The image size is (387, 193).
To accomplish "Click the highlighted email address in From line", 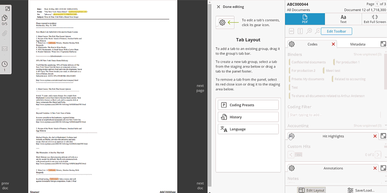I will pyautogui.click(x=77, y=12).
